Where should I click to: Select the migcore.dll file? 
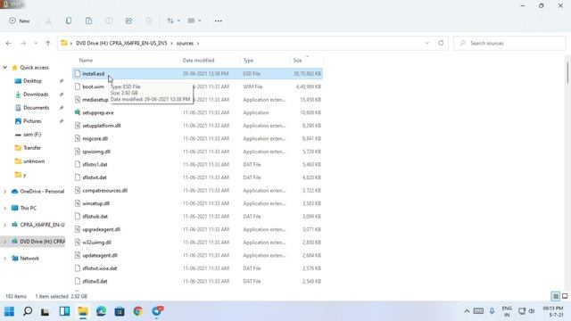tap(95, 139)
